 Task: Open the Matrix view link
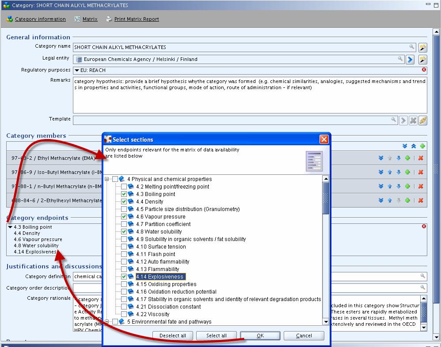click(x=90, y=19)
